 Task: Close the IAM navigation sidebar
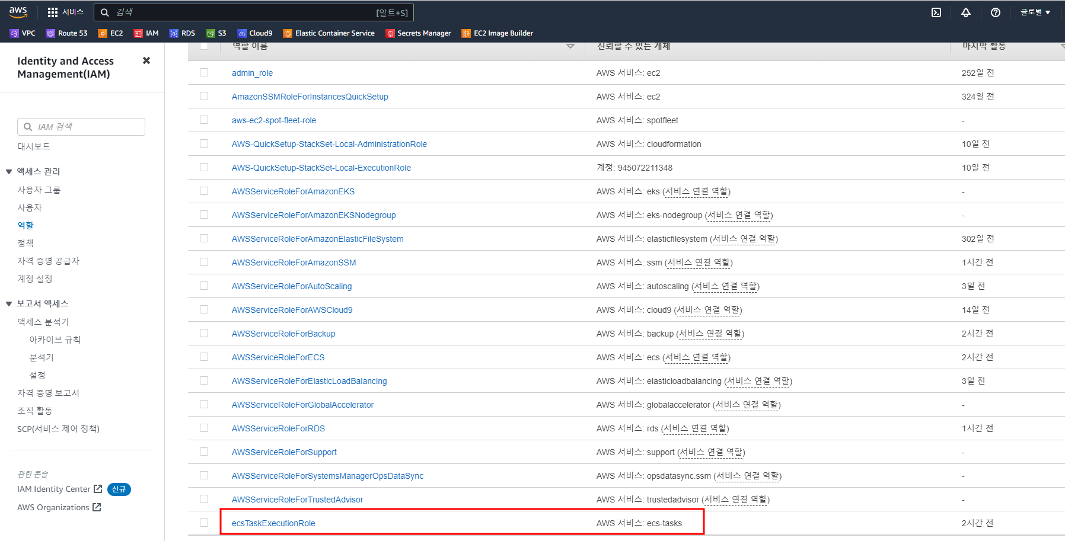point(146,60)
